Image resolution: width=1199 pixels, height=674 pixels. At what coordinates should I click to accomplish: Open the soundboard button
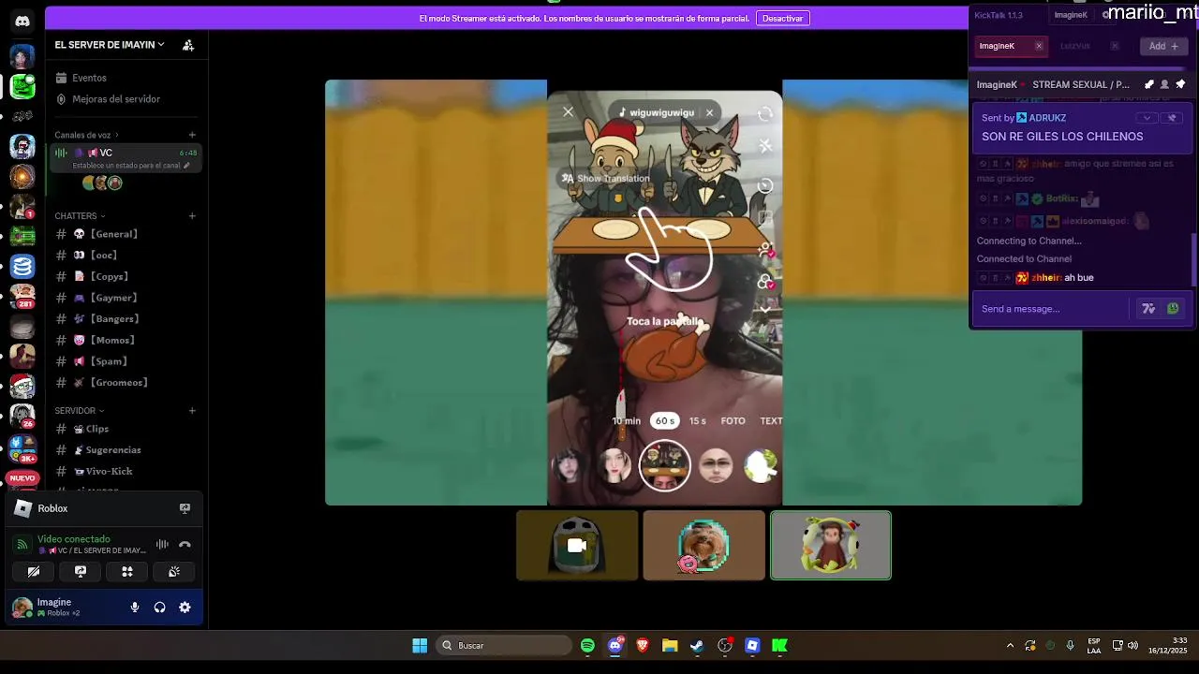pos(174,572)
